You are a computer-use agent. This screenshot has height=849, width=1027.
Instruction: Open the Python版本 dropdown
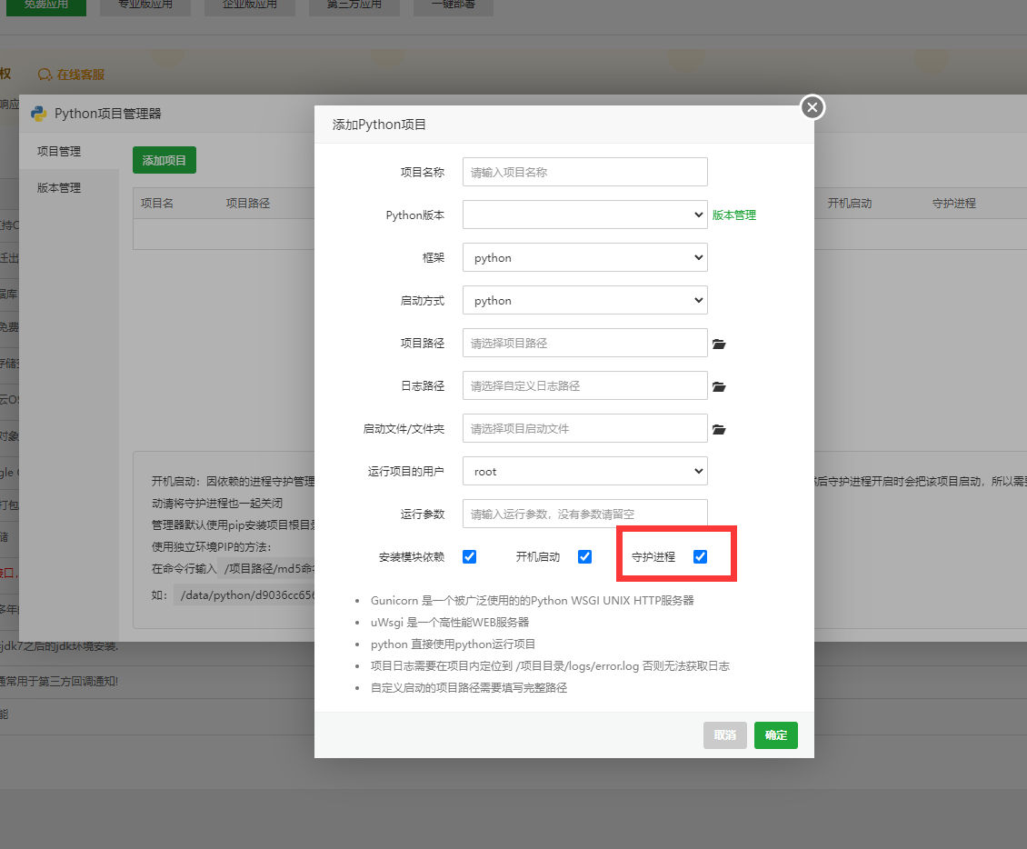(584, 215)
